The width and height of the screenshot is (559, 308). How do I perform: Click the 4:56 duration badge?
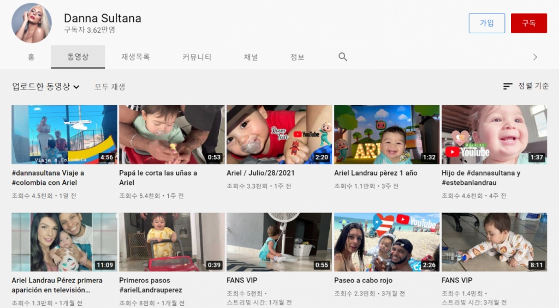pyautogui.click(x=106, y=158)
